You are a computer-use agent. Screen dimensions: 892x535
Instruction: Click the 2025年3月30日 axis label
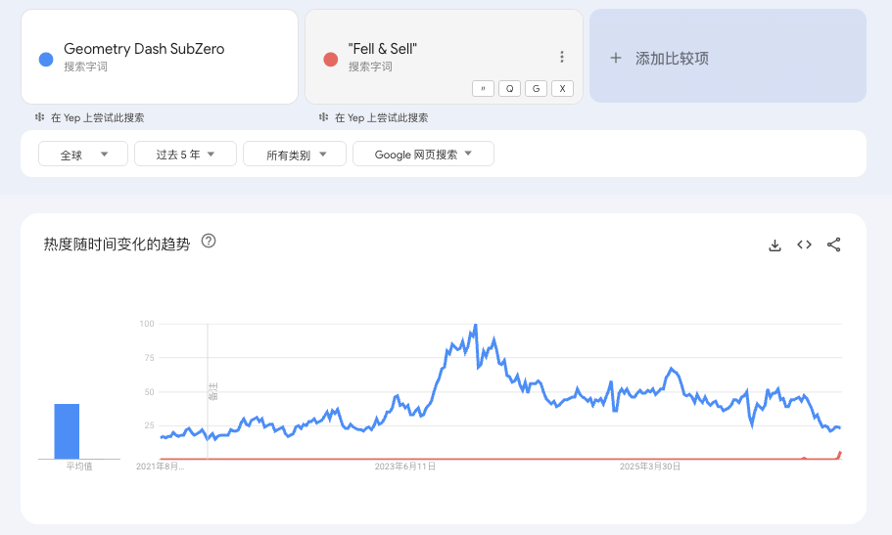650,467
